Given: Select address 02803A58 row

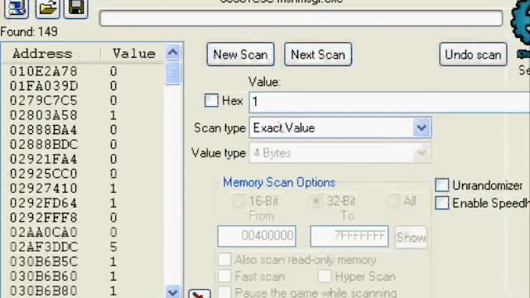Looking at the screenshot, I should coord(83,115).
